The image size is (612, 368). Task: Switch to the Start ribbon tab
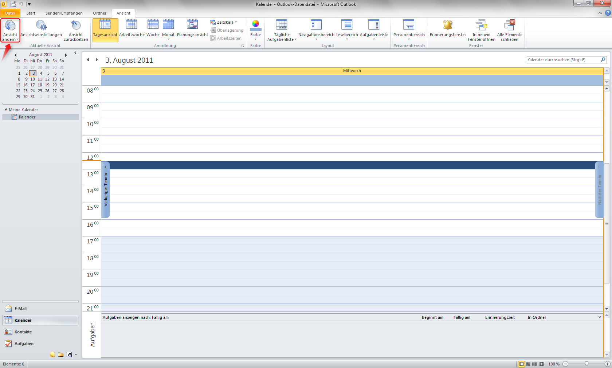click(x=31, y=13)
